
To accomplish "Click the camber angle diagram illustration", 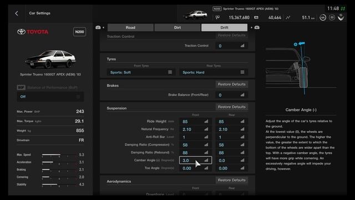I will (301, 68).
